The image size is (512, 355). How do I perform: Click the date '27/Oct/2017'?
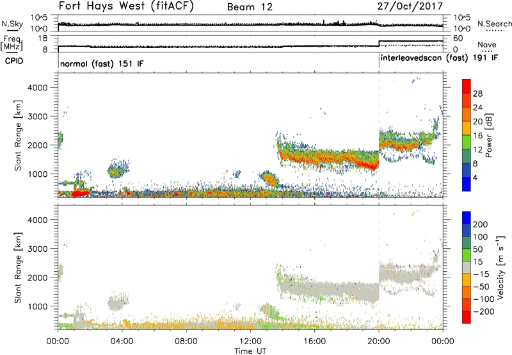[410, 6]
